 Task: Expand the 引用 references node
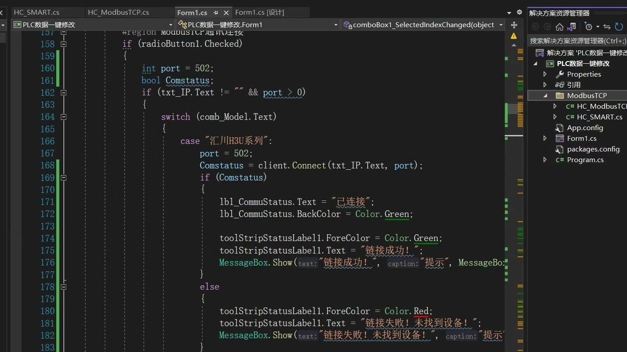click(545, 85)
